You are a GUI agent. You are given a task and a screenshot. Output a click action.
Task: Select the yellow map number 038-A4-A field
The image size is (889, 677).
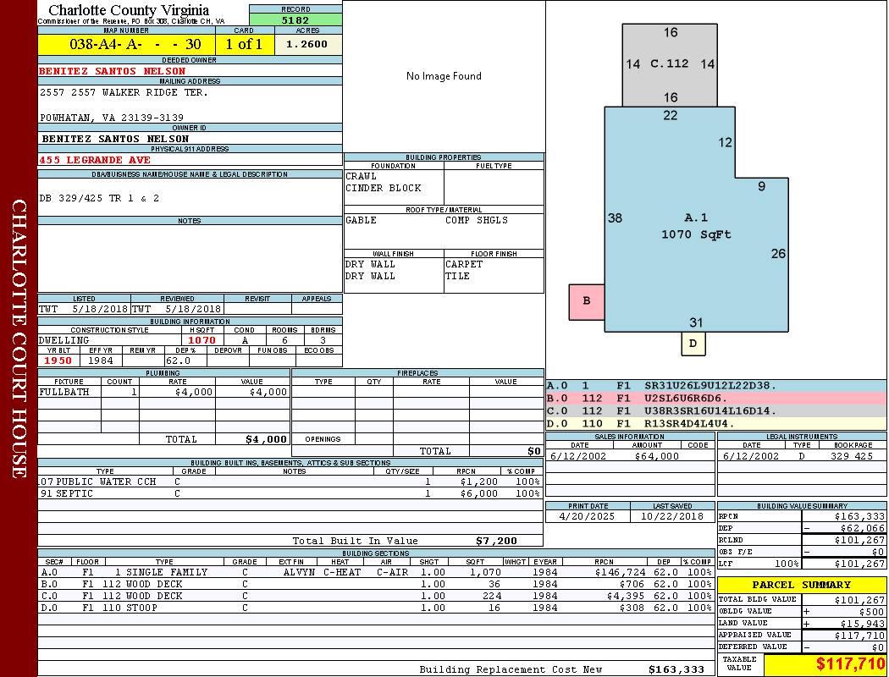127,44
